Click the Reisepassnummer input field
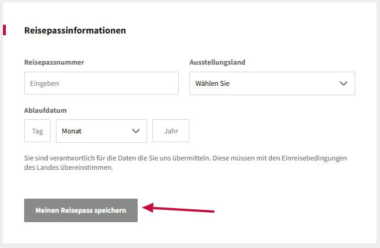Screen dimensions: 380x248 click(101, 83)
